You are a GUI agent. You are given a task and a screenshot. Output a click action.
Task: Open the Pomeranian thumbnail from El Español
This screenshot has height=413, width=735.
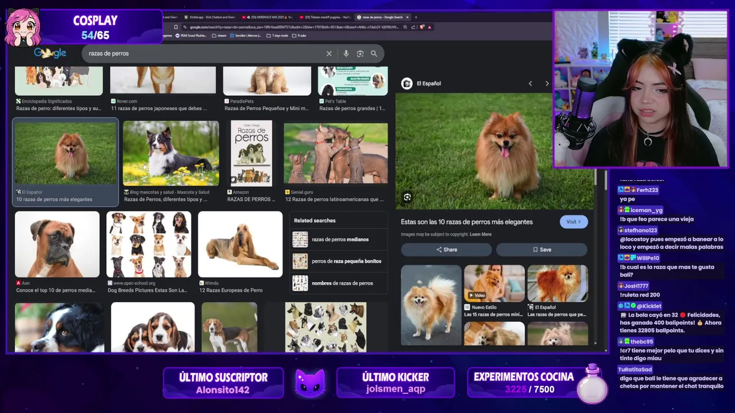tap(65, 153)
